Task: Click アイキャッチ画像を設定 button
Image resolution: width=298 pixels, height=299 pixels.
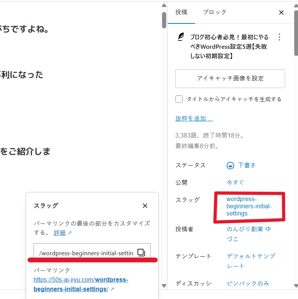Action: click(x=230, y=79)
